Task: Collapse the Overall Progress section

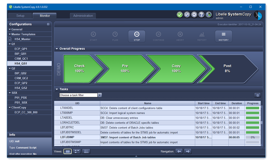Action: tap(57, 49)
